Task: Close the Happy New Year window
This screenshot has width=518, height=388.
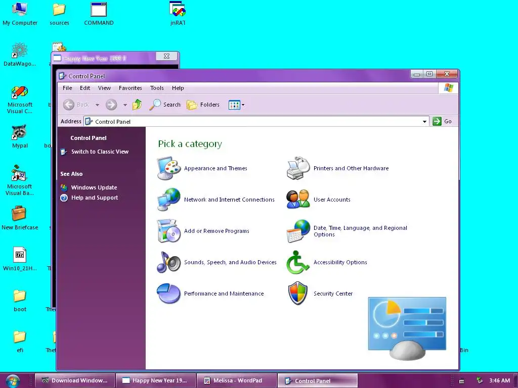Action: (167, 57)
